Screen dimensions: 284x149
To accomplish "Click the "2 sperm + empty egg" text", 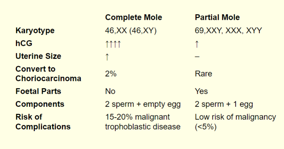I will tap(143, 104).
